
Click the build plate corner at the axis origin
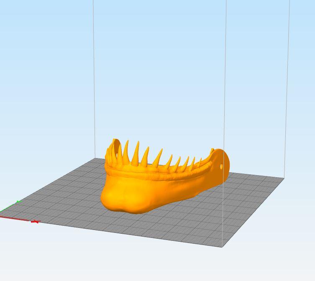click(2, 216)
